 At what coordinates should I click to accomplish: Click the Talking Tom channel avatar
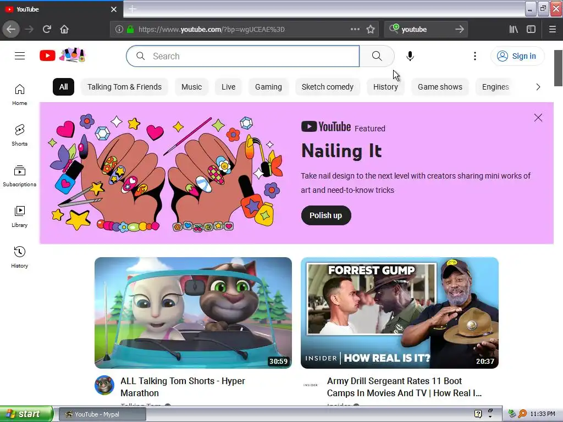click(104, 385)
